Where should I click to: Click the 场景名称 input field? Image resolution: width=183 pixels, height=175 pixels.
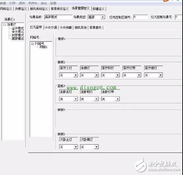(x=58, y=17)
